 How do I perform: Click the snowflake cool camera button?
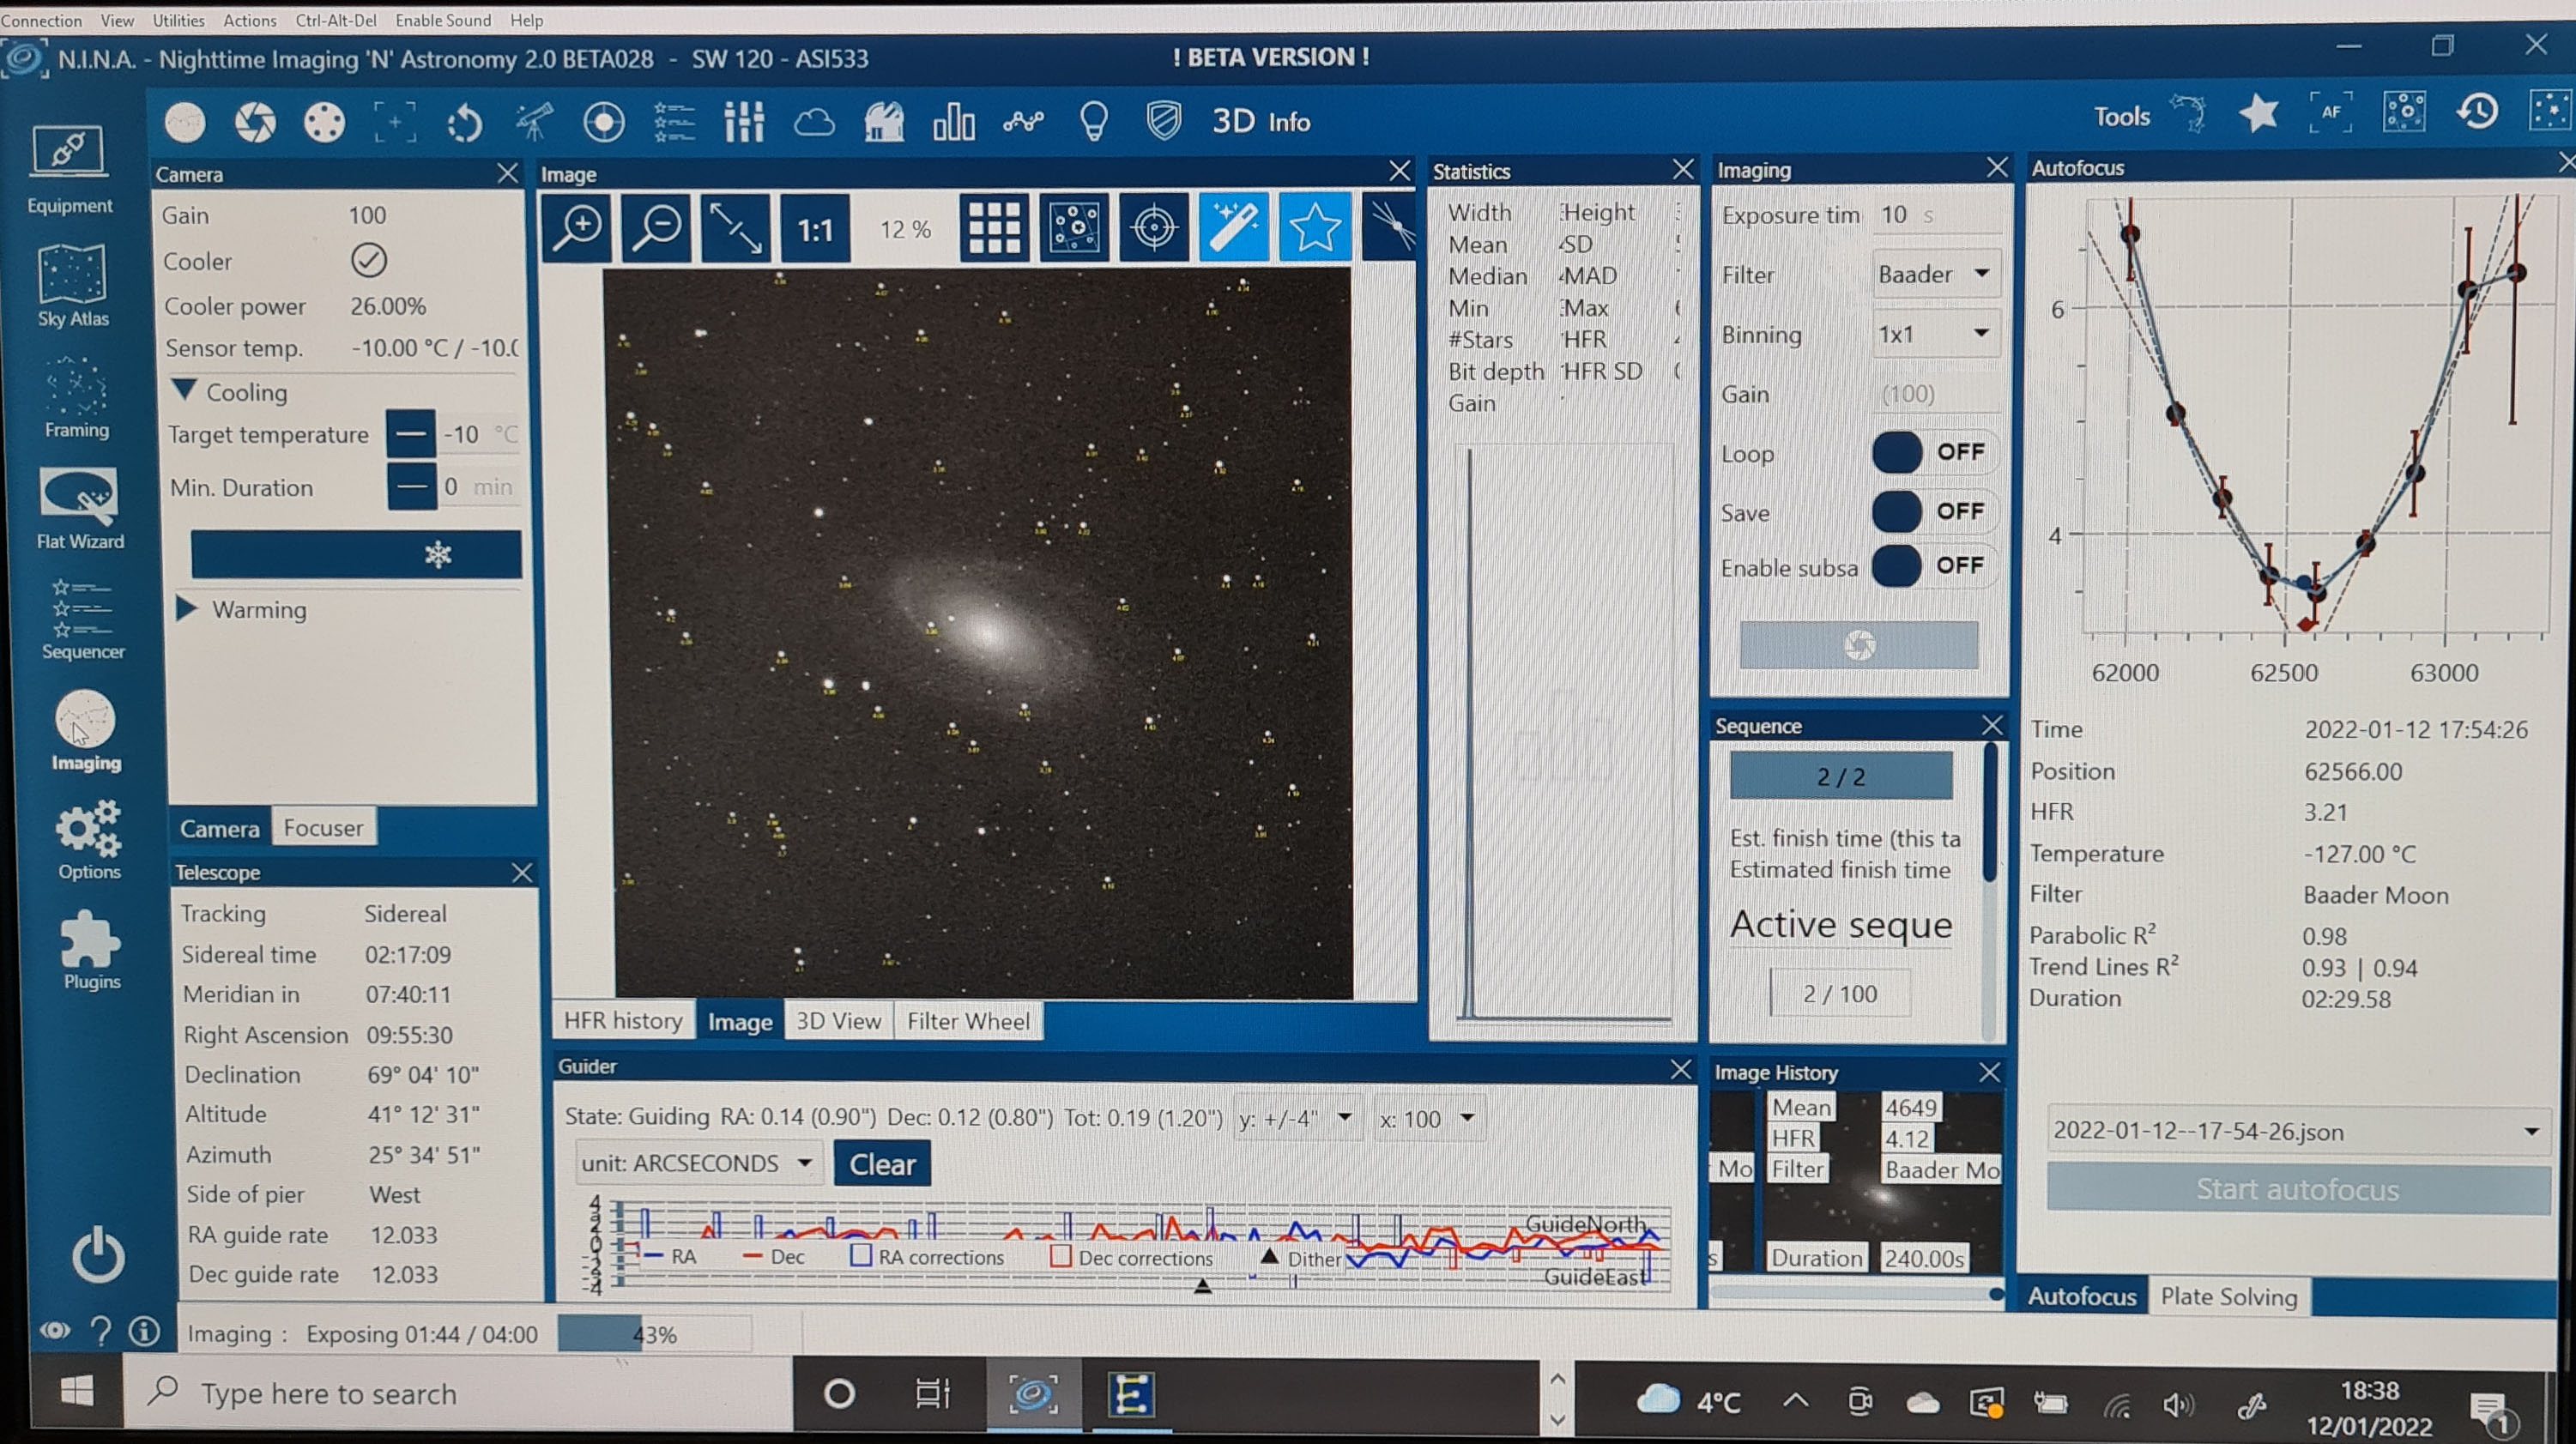(356, 554)
